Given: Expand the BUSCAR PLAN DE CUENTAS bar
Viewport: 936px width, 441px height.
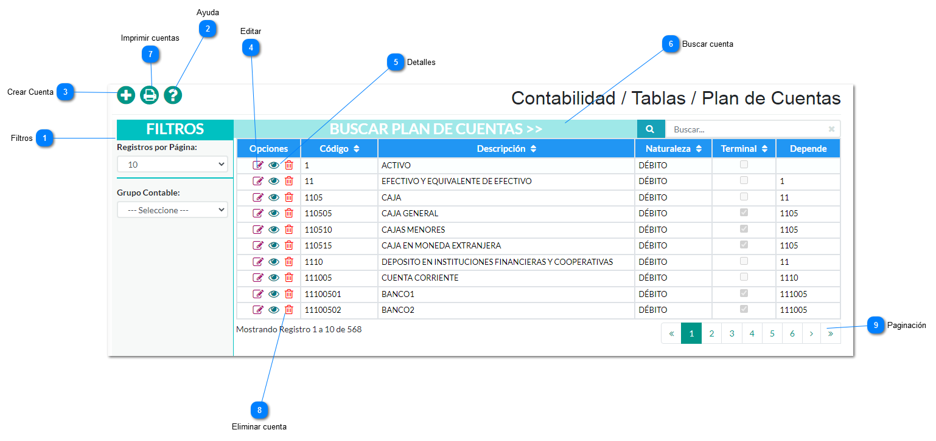Looking at the screenshot, I should 436,129.
